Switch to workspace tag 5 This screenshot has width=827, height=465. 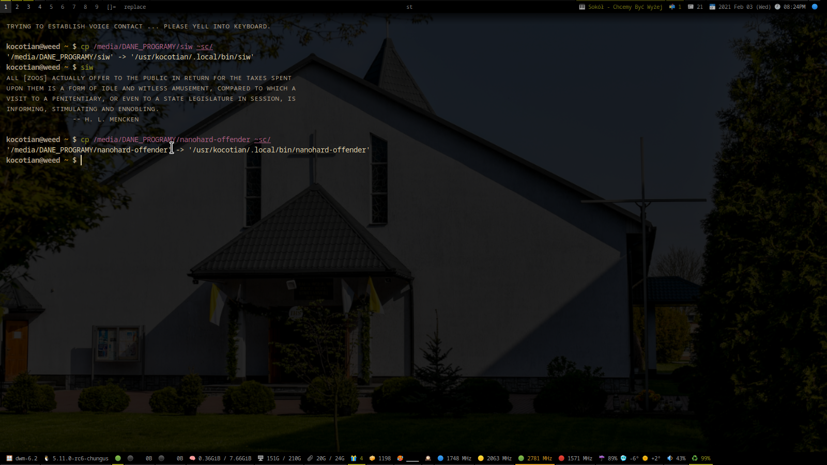51,7
